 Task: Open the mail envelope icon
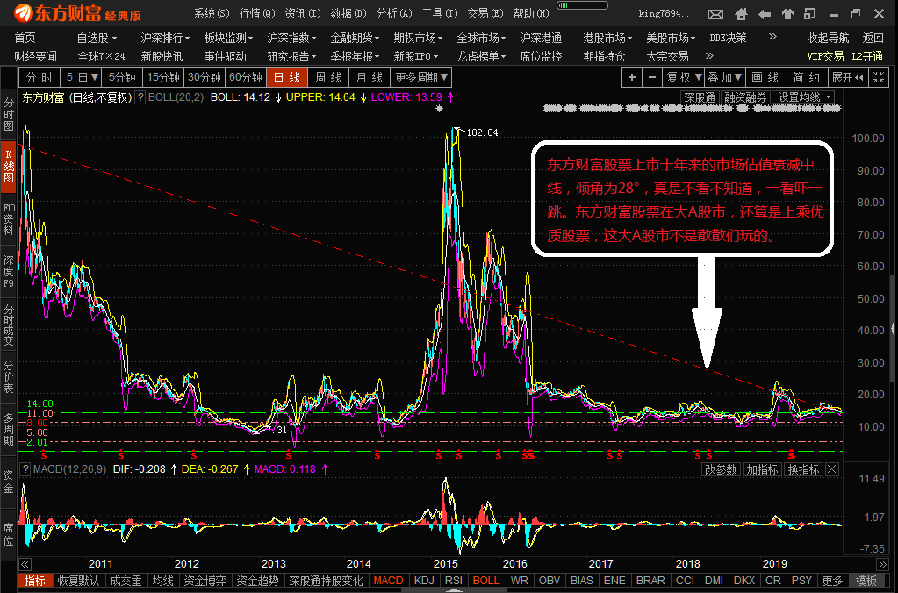click(x=715, y=14)
